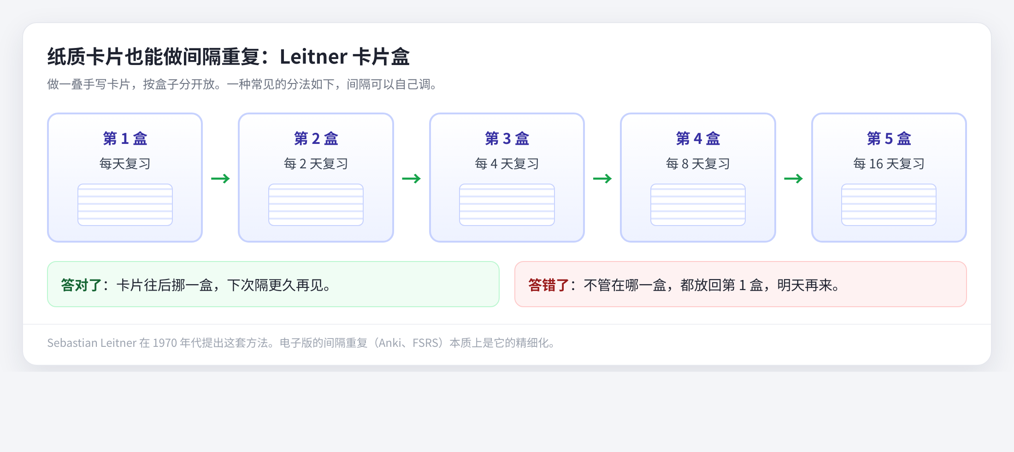Click the card stack illustration in 第 4 盒

point(698,205)
